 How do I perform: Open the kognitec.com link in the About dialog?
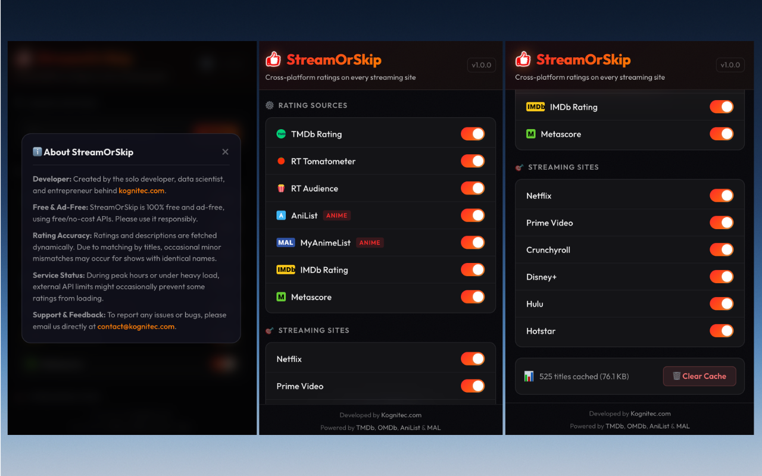141,190
